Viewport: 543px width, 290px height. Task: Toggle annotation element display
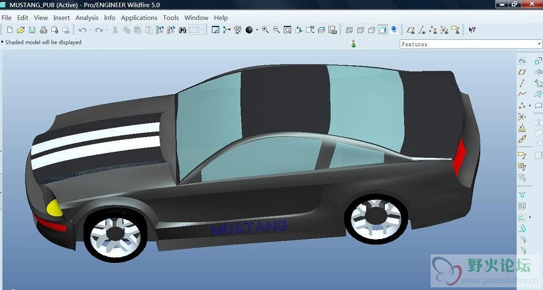[x=455, y=30]
